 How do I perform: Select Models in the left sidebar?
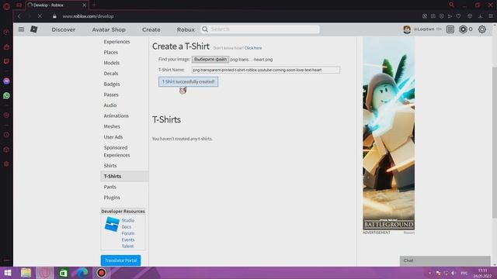tap(112, 63)
